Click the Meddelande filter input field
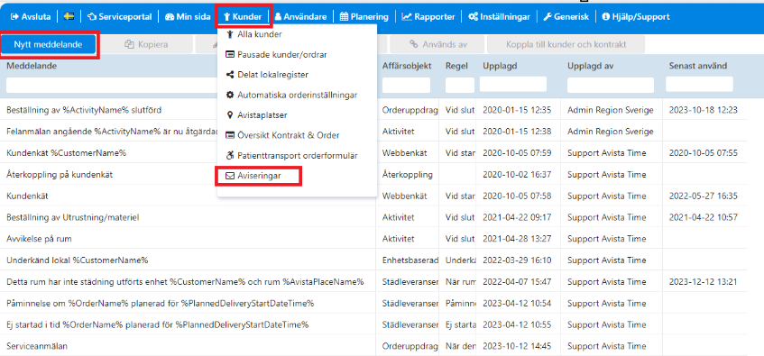Screen dimensions: 764x356 (112, 86)
